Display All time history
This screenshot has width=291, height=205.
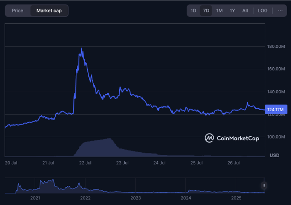[x=245, y=11]
